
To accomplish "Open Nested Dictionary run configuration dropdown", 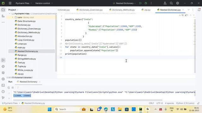I will (124, 3).
